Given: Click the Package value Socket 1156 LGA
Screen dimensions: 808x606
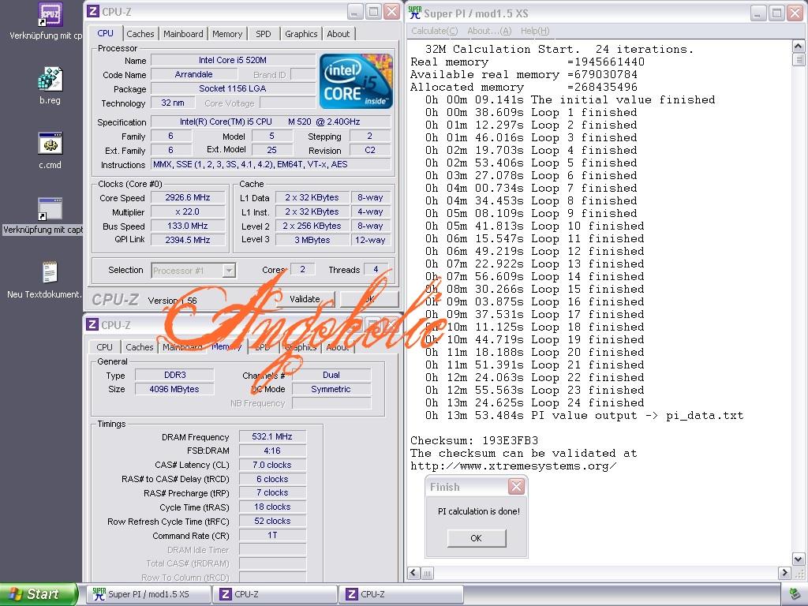Looking at the screenshot, I should 233,88.
